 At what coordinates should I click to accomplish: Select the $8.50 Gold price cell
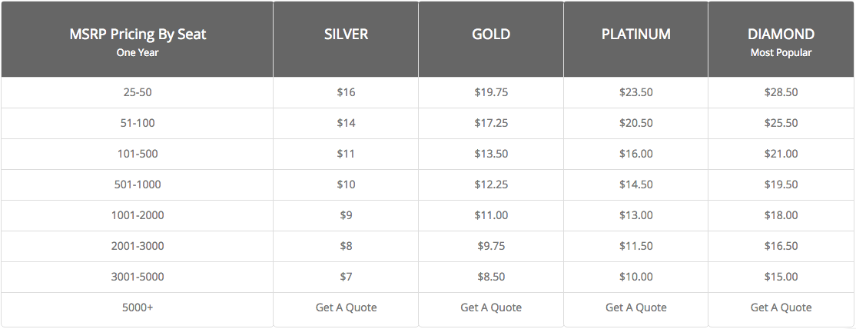[491, 277]
